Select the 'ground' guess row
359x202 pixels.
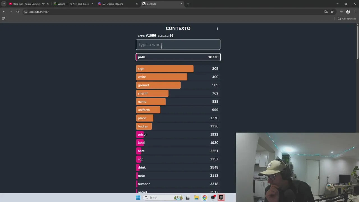pyautogui.click(x=178, y=85)
